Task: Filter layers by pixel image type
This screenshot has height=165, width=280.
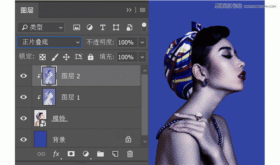Action: click(x=77, y=28)
